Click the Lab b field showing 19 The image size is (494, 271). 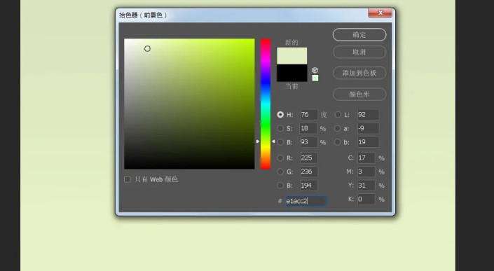[x=369, y=142]
